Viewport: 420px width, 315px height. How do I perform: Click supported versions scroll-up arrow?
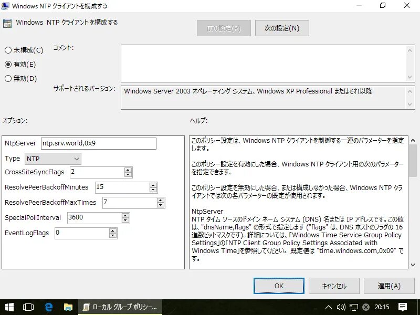(409, 91)
